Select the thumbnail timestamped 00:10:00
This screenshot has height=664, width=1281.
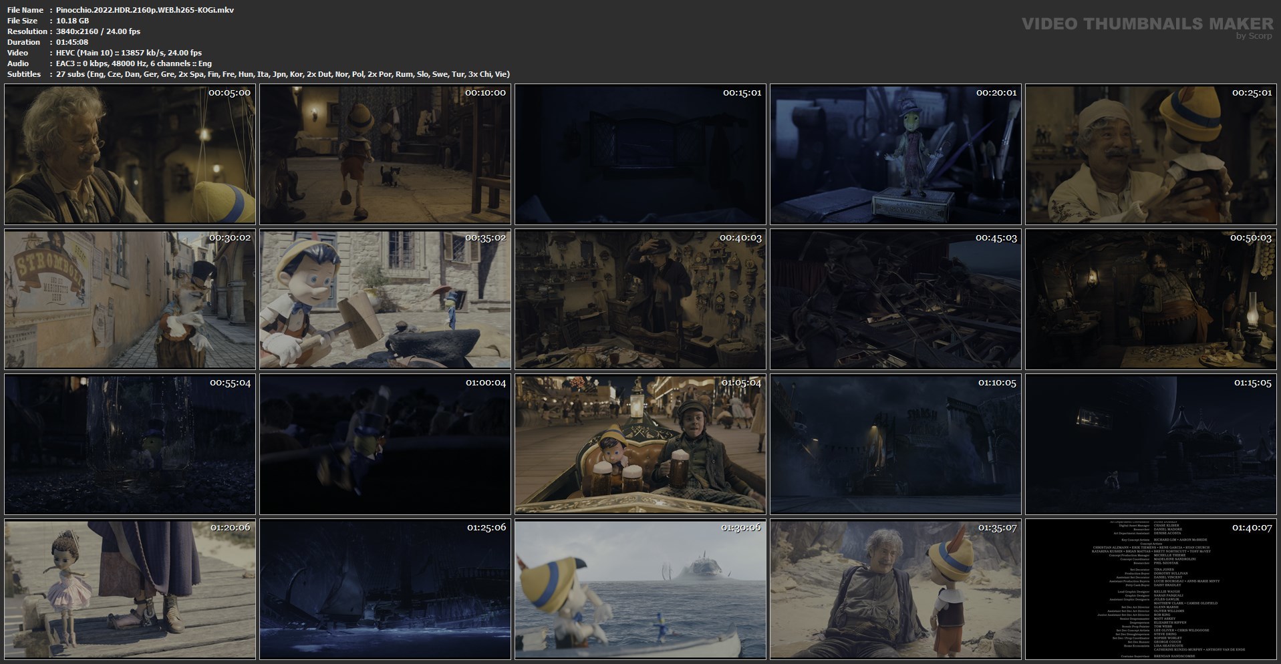(385, 154)
